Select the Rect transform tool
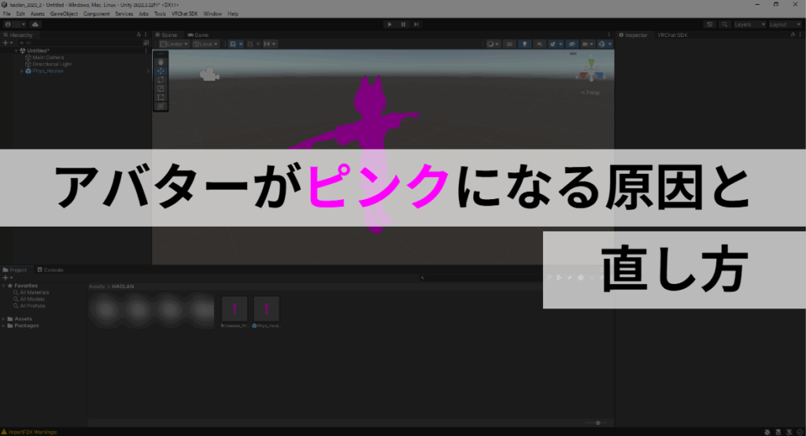The height and width of the screenshot is (436, 806). [x=161, y=97]
